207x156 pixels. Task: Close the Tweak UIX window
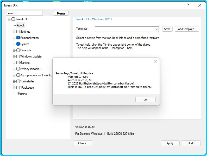coord(200,5)
